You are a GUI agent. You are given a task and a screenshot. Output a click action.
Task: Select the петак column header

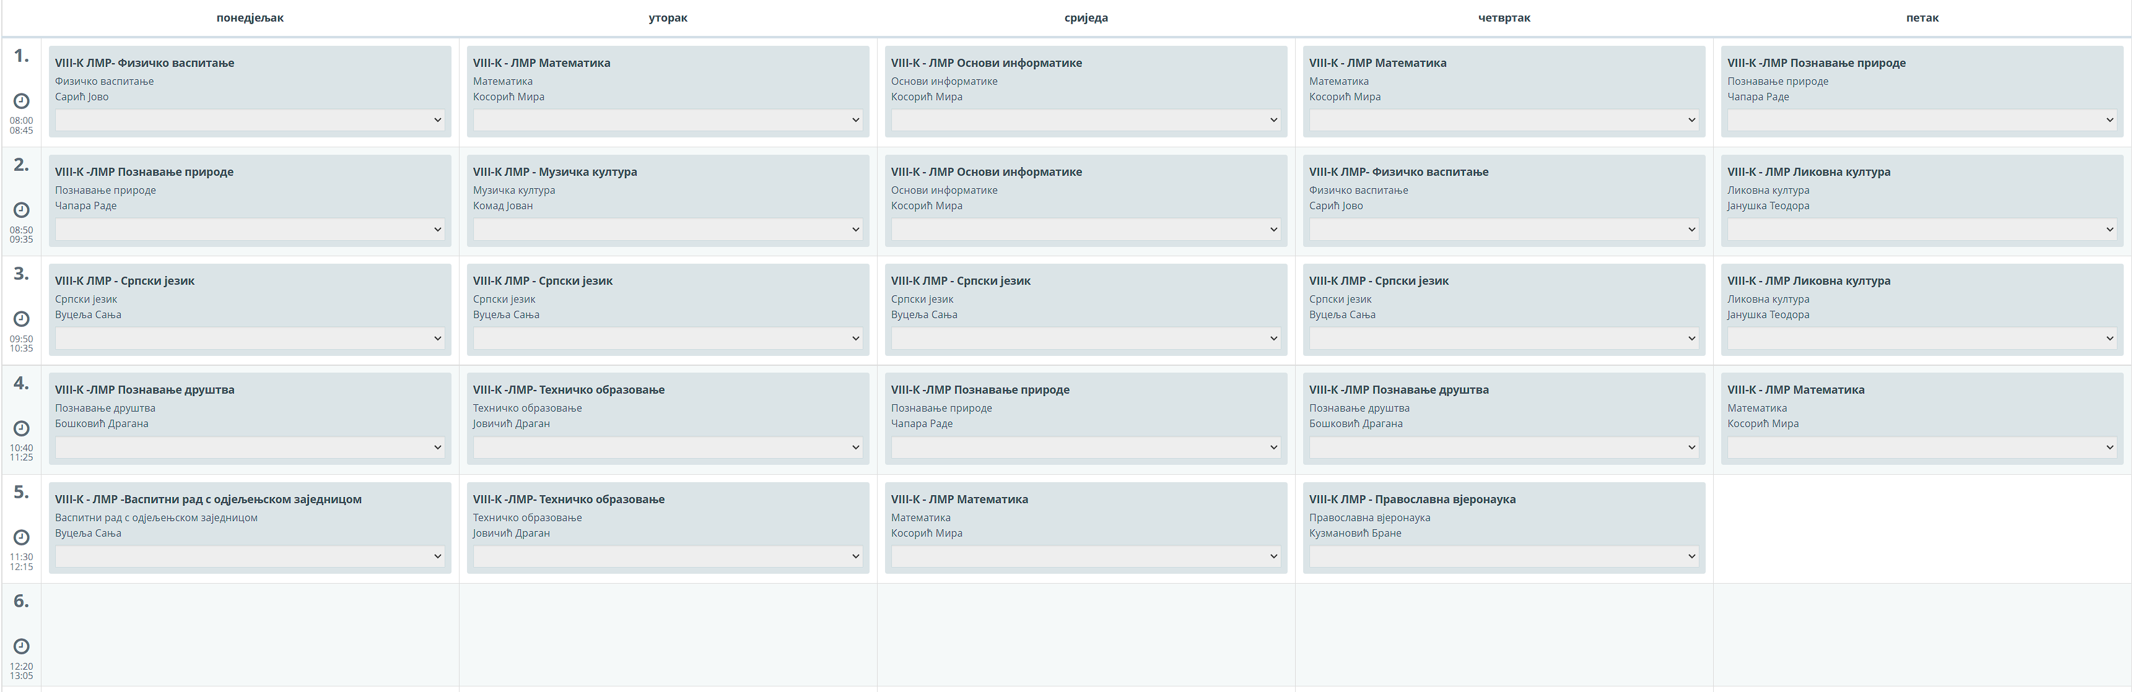click(1921, 17)
